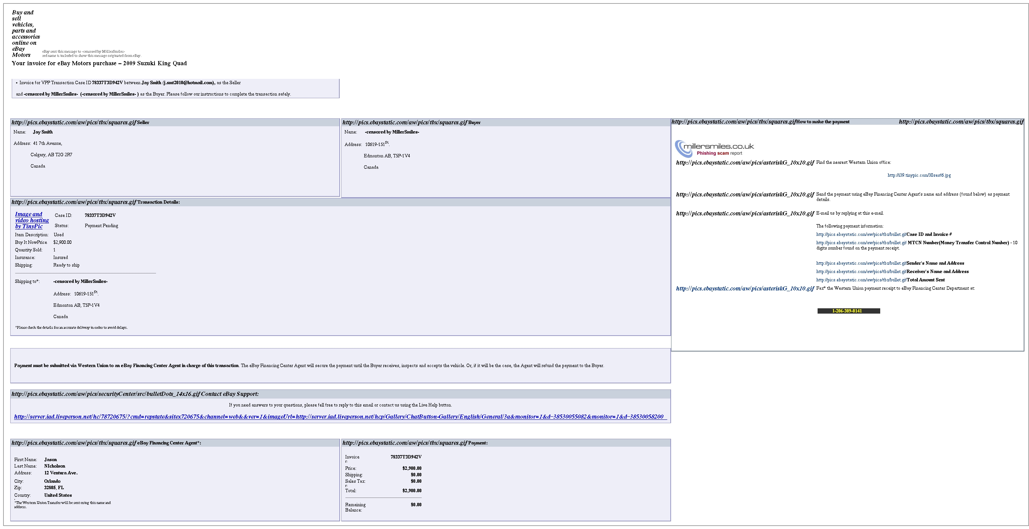Click 'The following payment information:' line
This screenshot has width=1029, height=529.
coord(849,226)
